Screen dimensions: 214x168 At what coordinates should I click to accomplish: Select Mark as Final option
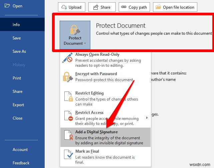pyautogui.click(x=105, y=157)
